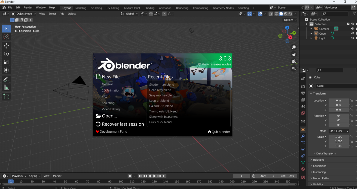Toggle the Location X lock icon
The image size is (357, 189).
tap(351, 101)
